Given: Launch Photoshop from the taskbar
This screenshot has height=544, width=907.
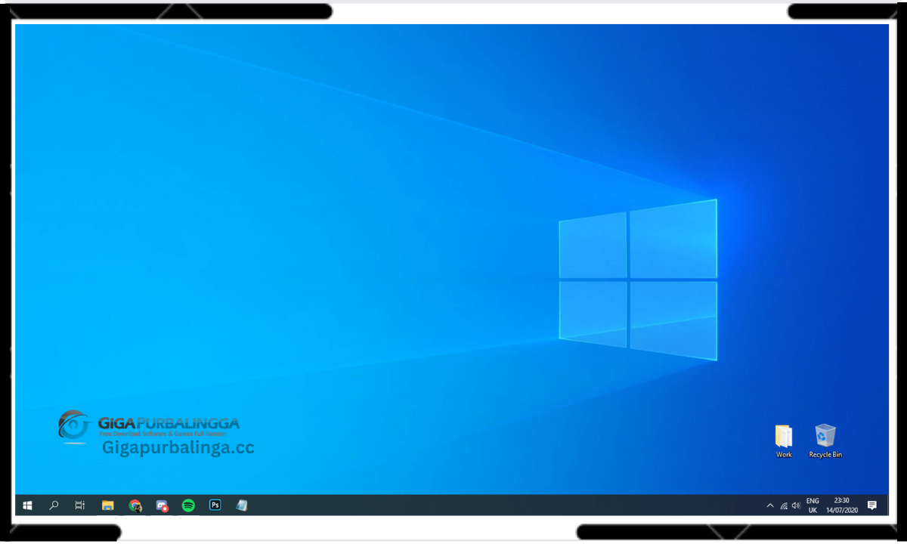Looking at the screenshot, I should point(215,505).
